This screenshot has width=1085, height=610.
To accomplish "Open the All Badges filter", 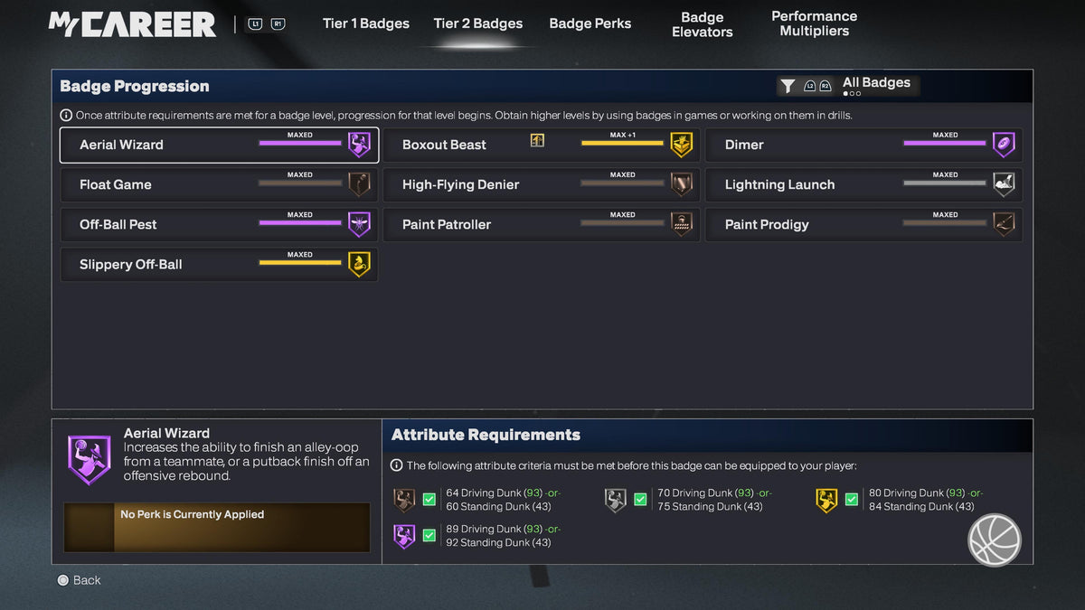I will click(876, 83).
